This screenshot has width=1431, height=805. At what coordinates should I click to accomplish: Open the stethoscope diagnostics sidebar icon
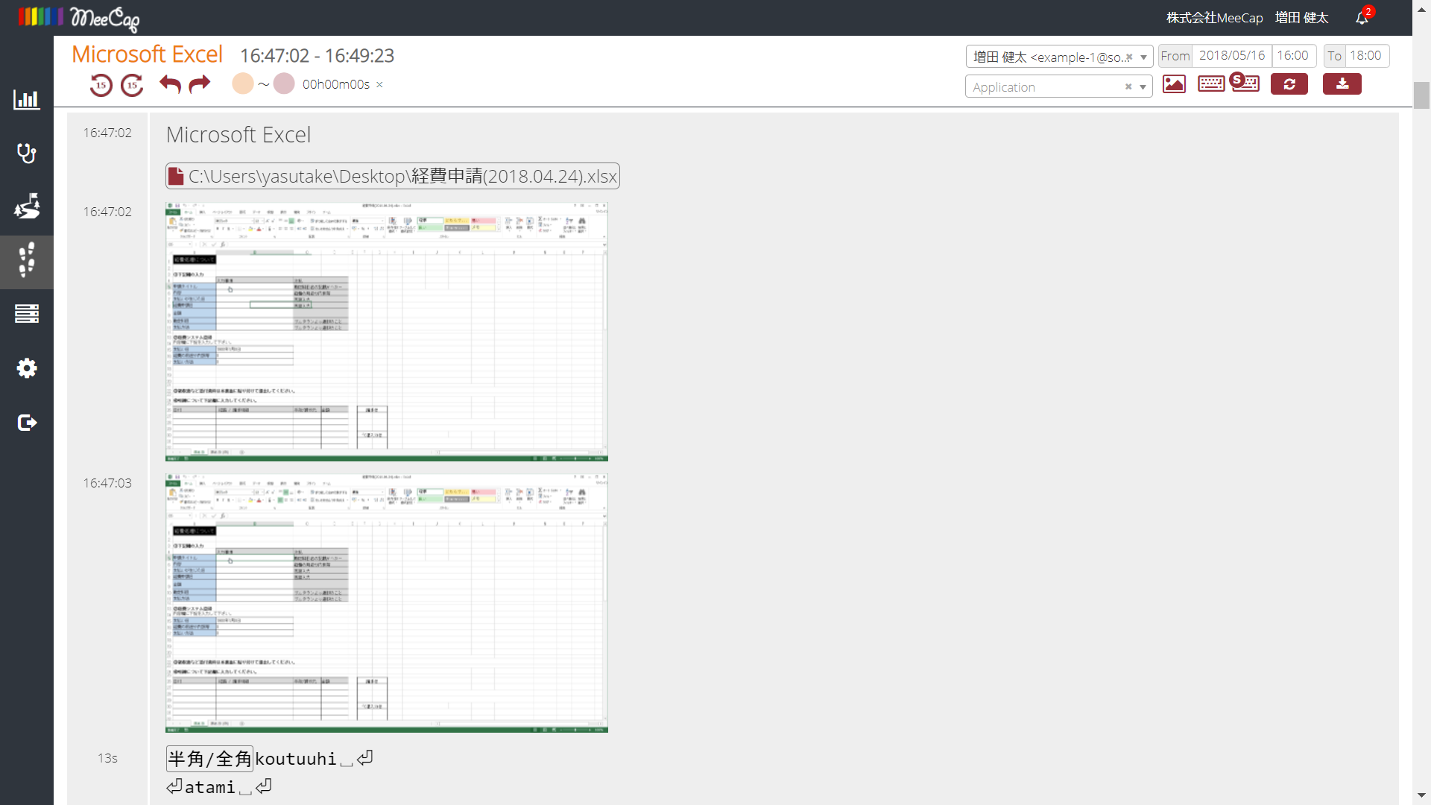coord(27,154)
